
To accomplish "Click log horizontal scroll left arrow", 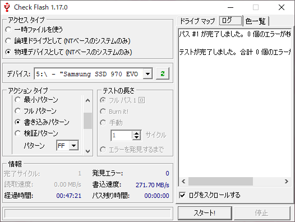I will [183, 182].
